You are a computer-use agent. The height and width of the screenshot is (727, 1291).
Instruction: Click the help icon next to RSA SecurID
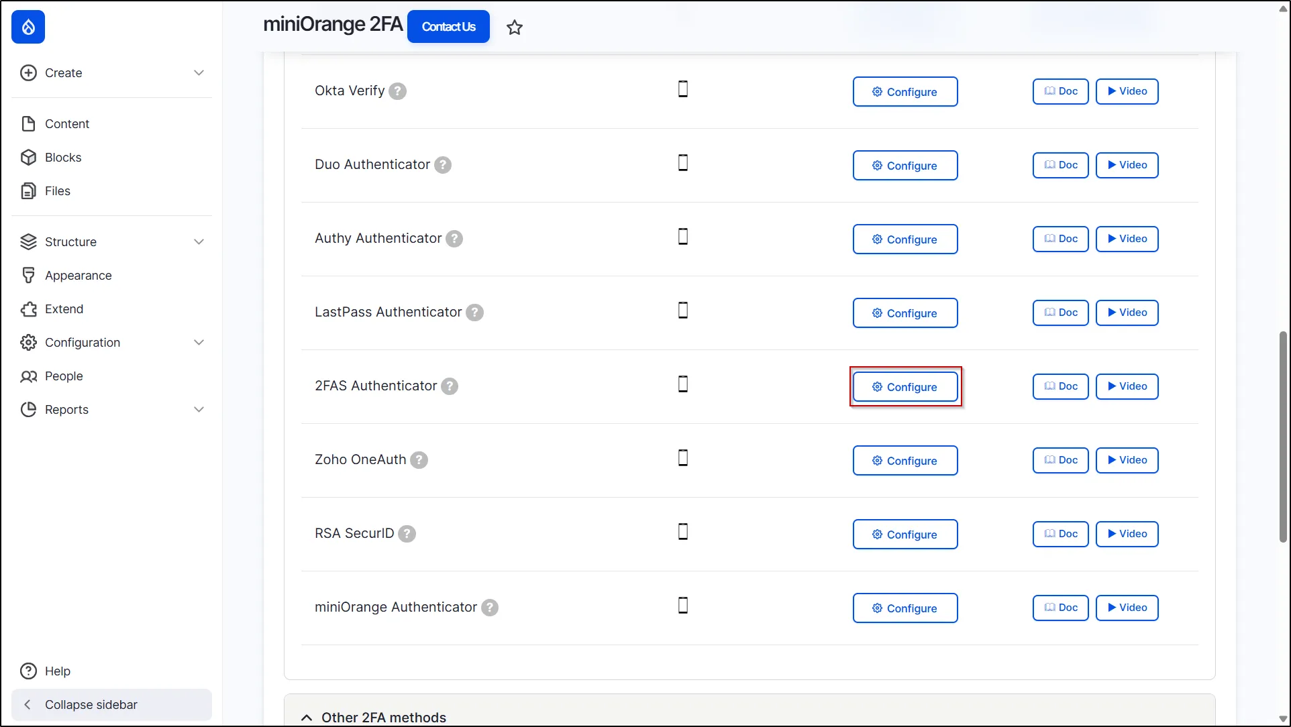[x=407, y=534]
